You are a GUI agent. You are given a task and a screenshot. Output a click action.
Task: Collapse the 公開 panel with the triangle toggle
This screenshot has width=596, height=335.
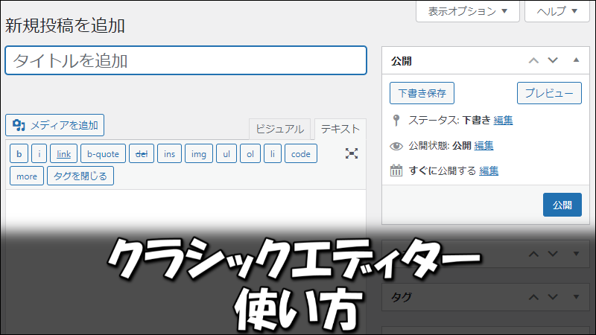point(575,60)
